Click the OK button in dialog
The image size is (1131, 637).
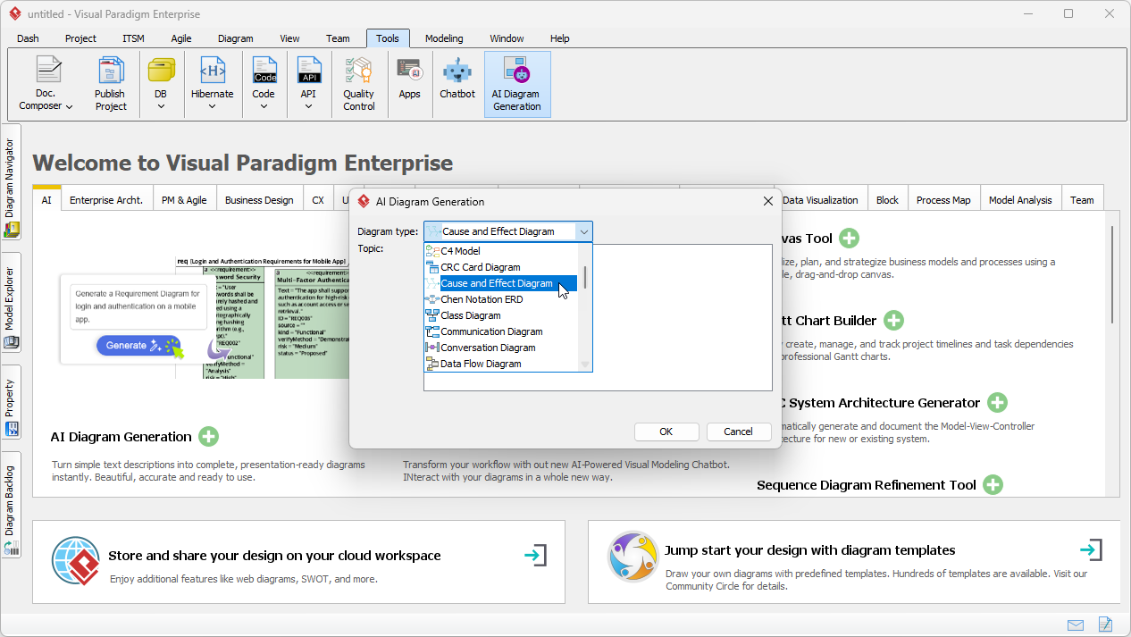(x=666, y=432)
